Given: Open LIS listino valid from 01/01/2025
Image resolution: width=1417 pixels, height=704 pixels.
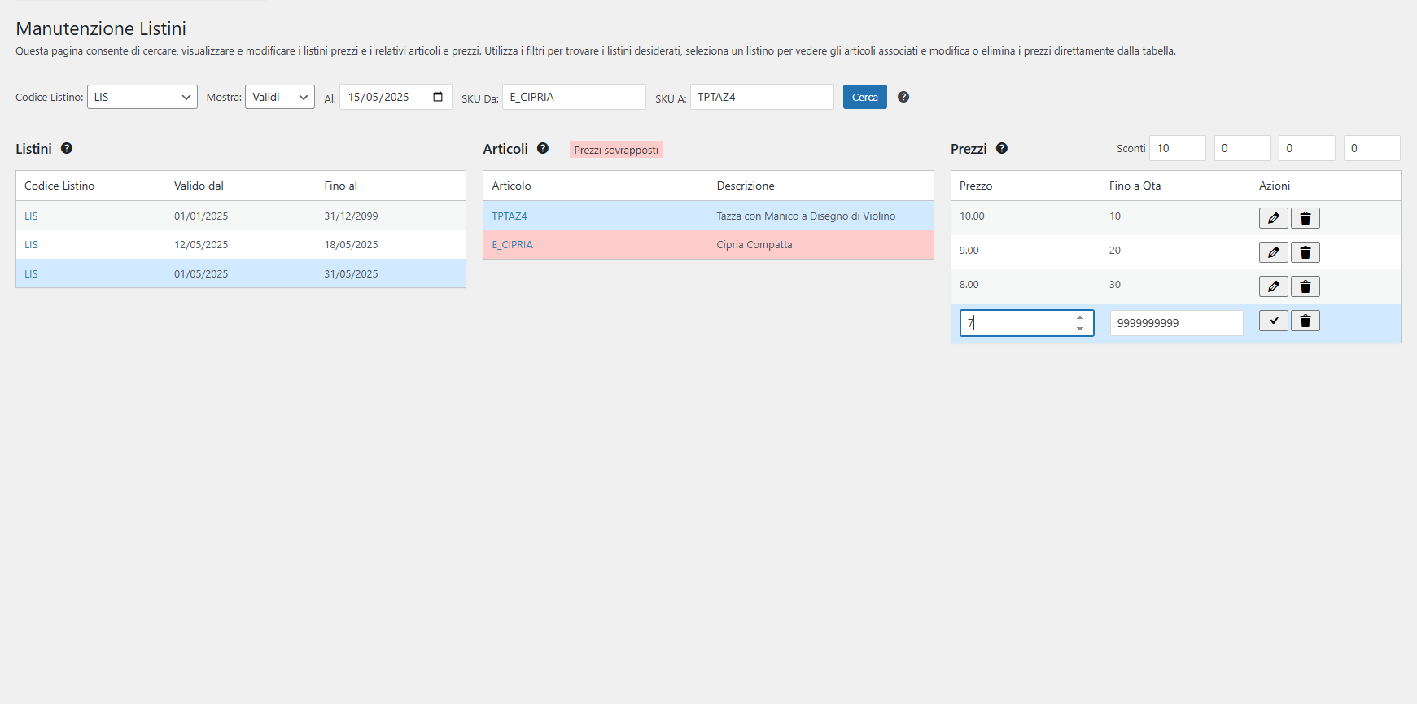Looking at the screenshot, I should (x=31, y=216).
